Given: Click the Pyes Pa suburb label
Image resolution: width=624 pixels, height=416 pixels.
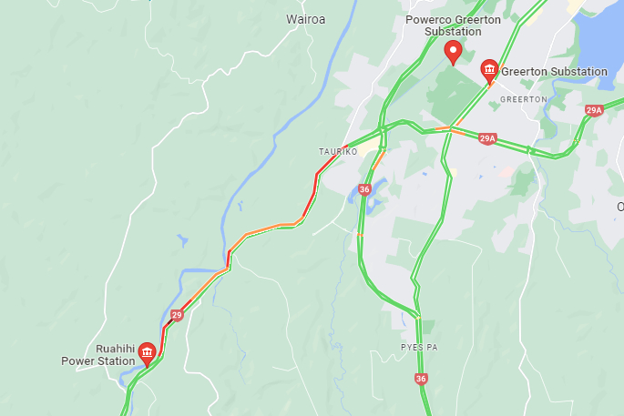Looking at the screenshot, I should [419, 348].
